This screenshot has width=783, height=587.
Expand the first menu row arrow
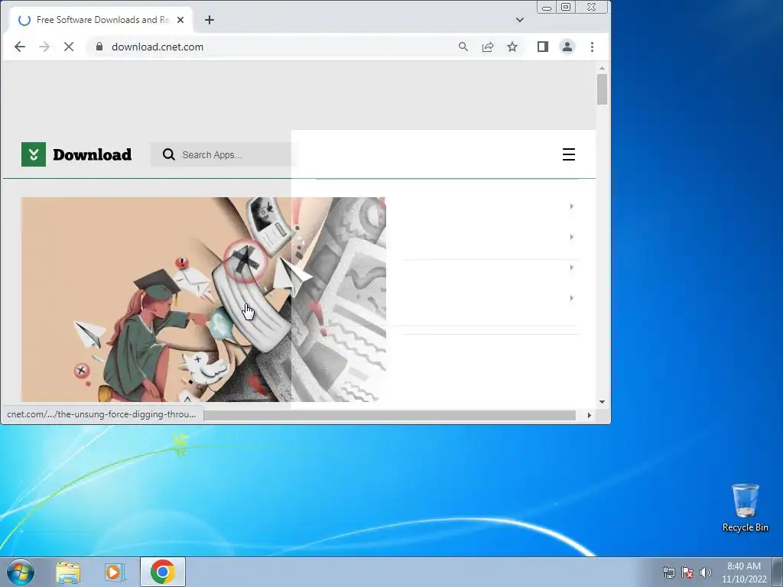click(x=571, y=206)
